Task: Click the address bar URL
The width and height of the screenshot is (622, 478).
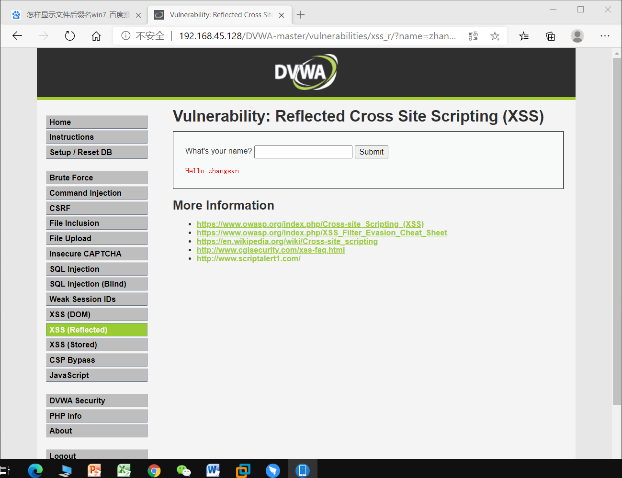Action: pyautogui.click(x=317, y=36)
